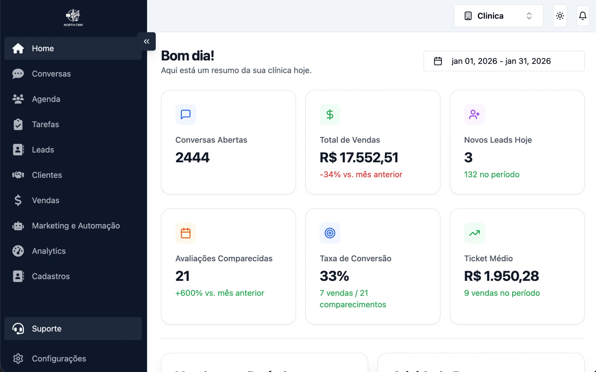596x372 pixels.
Task: Collapse the sidebar with double-chevron button
Action: point(147,42)
